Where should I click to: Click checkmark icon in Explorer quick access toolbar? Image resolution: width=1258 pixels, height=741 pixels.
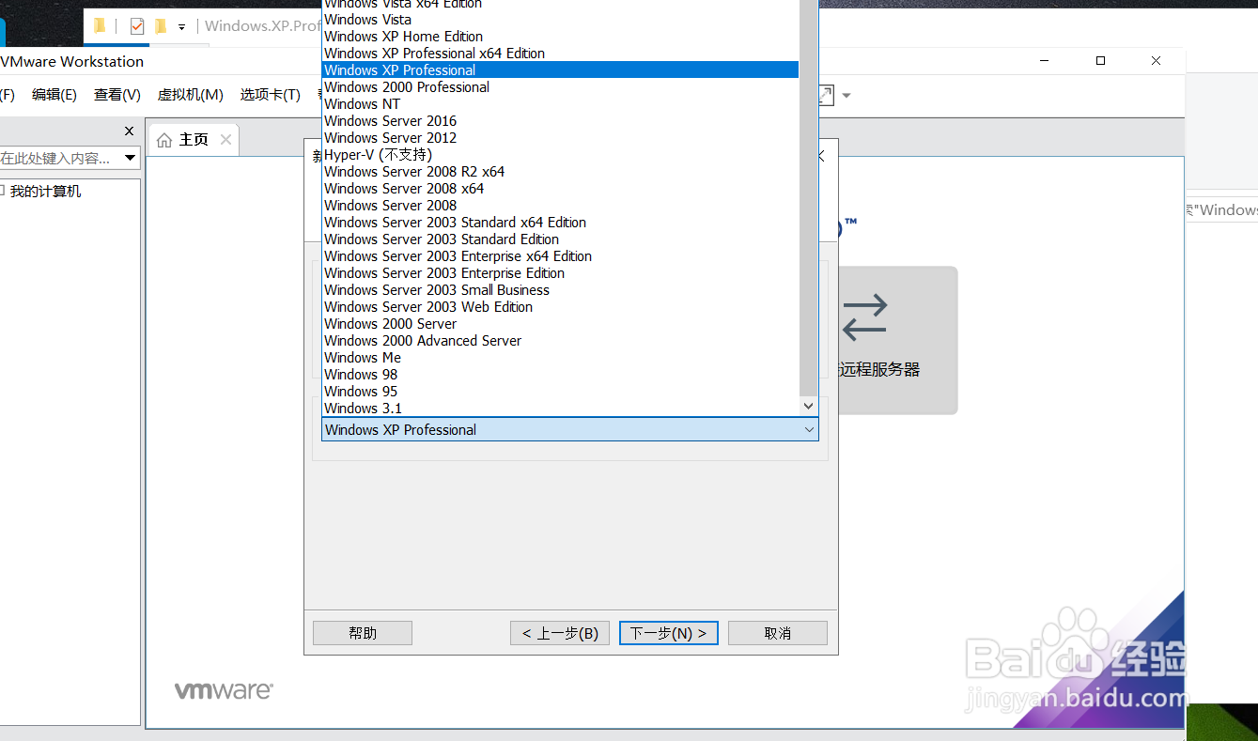137,26
